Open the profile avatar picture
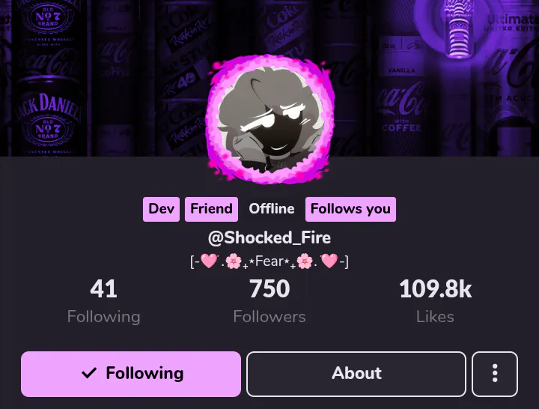The image size is (539, 409). coord(269,119)
